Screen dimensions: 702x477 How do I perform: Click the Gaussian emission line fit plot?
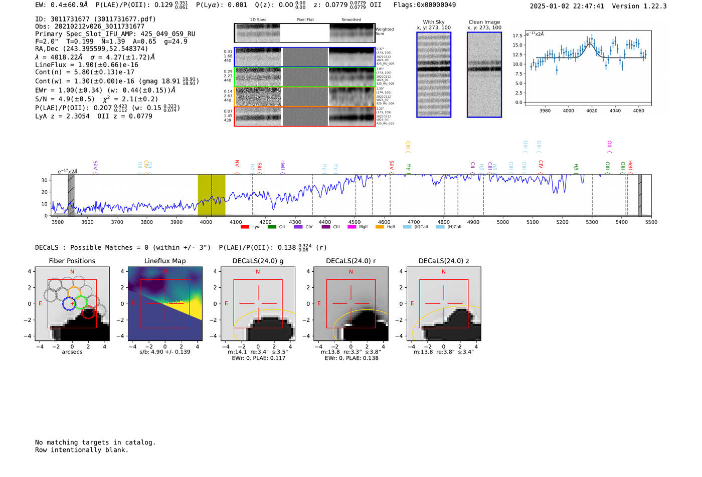588,68
